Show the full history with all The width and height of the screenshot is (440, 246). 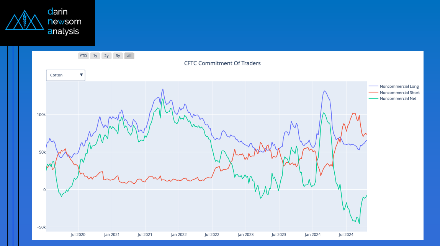[129, 56]
